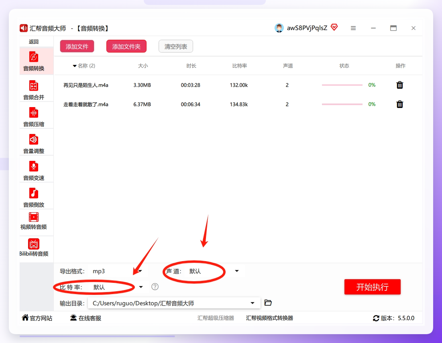Click the version number 5.5.0.0
Screen dimensions: 442x343
point(406,318)
